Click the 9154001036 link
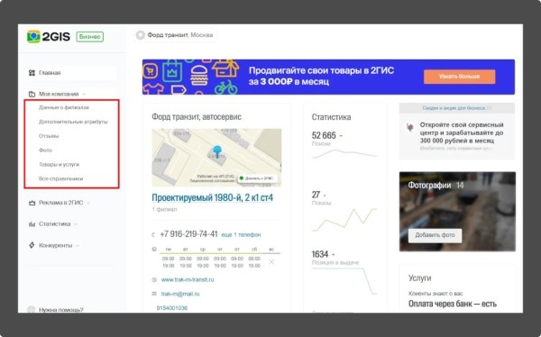The height and width of the screenshot is (337, 541). [172, 308]
